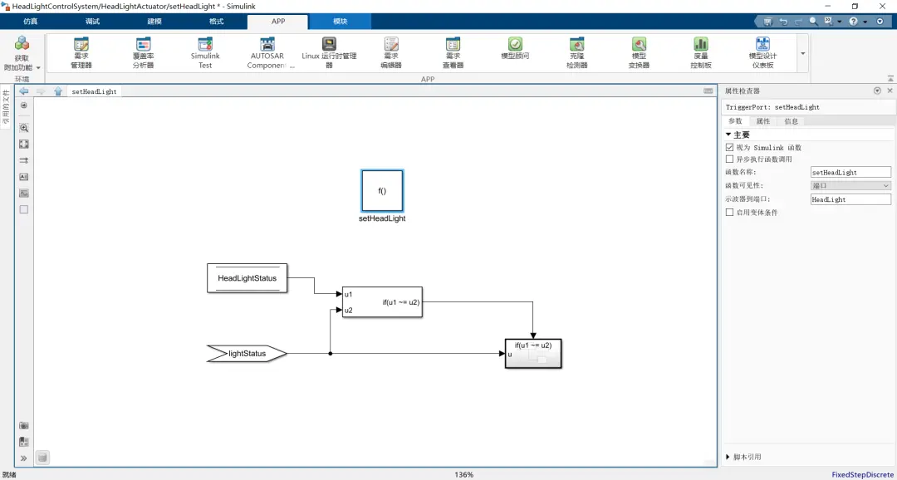Launch the Linux 运行时管理器 app
The width and height of the screenshot is (897, 480).
pyautogui.click(x=329, y=52)
